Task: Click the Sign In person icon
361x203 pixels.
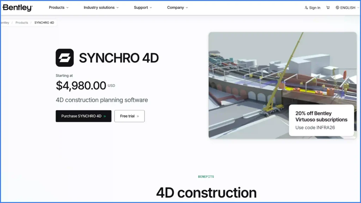Action: pos(306,8)
